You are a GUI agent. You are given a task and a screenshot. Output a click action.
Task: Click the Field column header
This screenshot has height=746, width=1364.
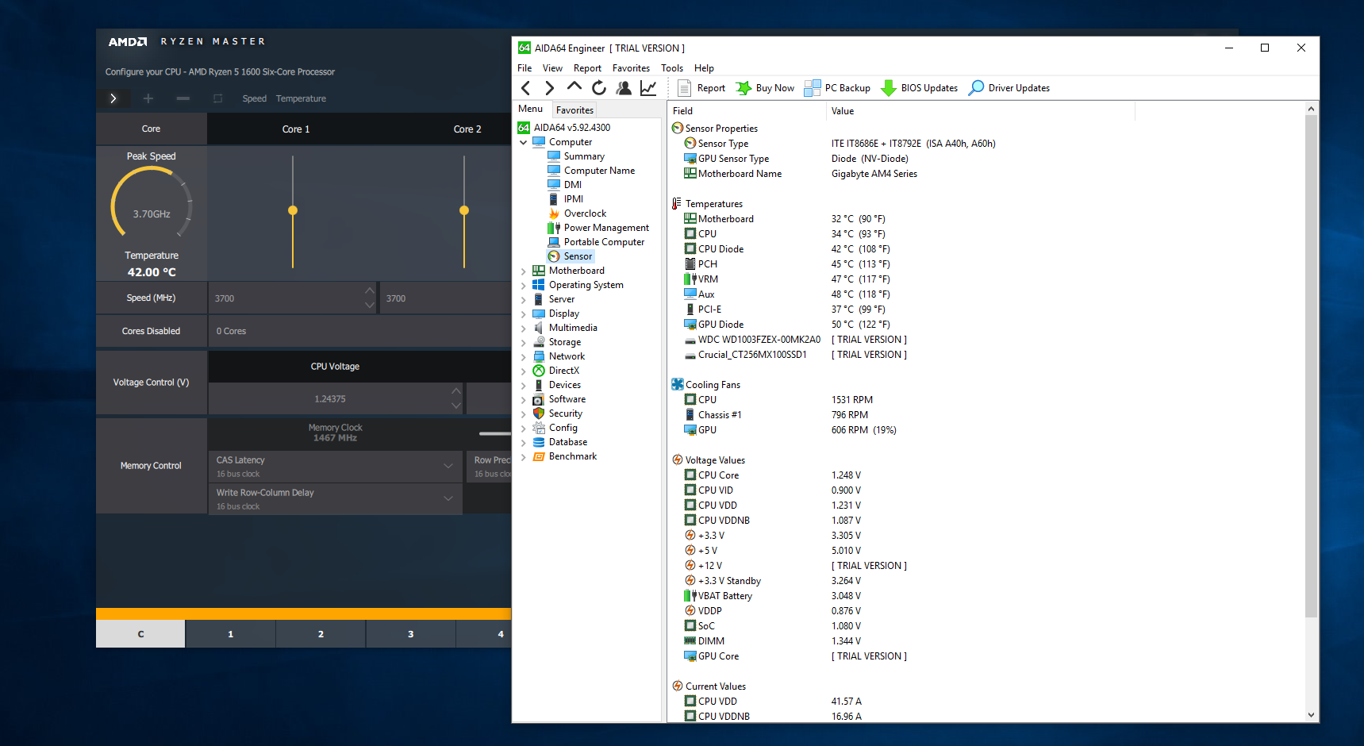[x=746, y=111]
